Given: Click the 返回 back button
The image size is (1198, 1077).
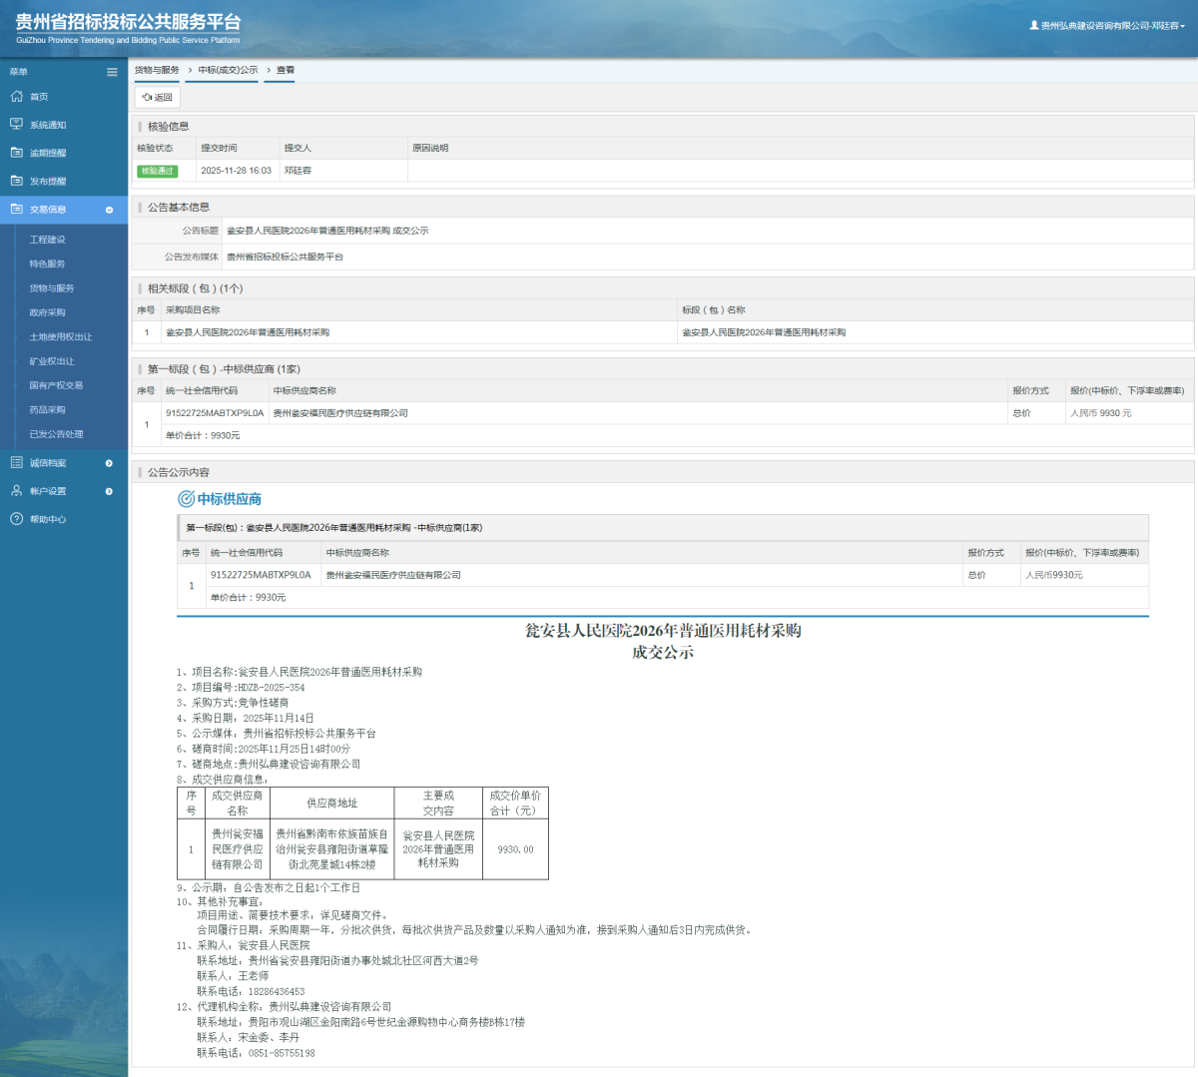Looking at the screenshot, I should point(158,98).
